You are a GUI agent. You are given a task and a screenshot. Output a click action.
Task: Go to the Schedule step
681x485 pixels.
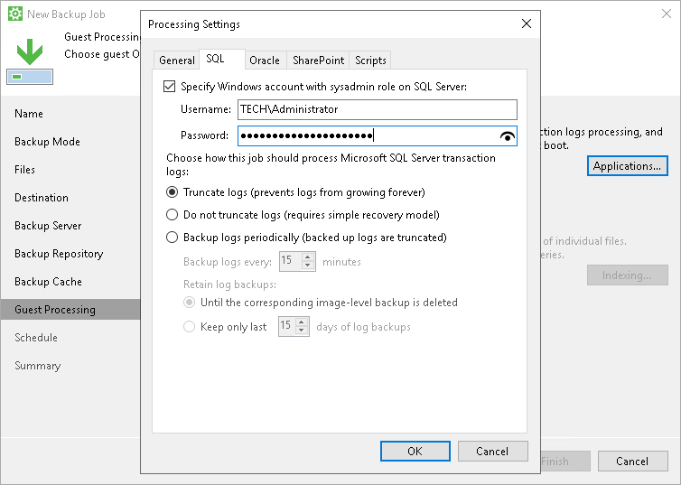point(35,338)
